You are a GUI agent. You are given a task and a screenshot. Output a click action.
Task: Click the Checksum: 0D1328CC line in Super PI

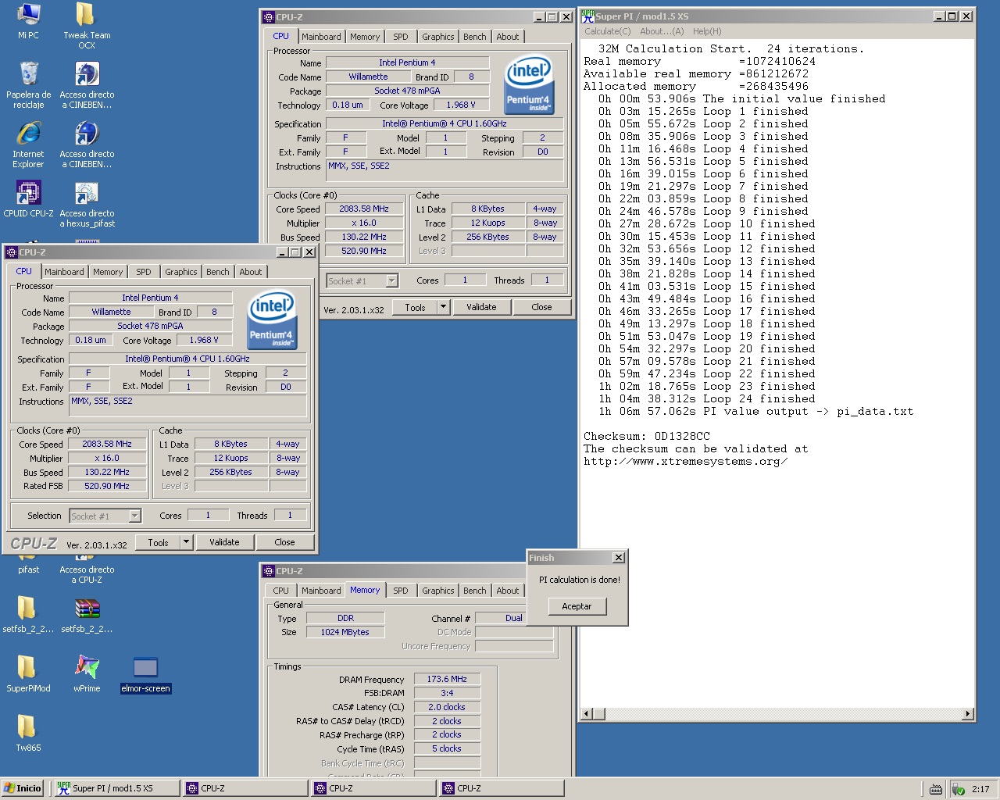(647, 436)
